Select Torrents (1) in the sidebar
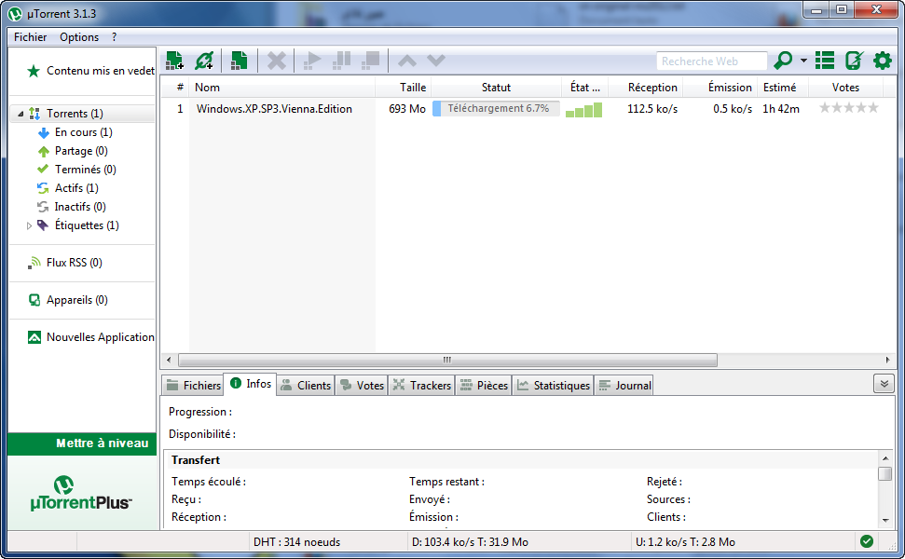 [x=75, y=114]
